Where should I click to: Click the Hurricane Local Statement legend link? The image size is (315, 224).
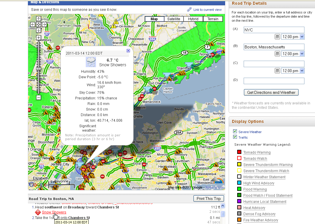pyautogui.click(x=265, y=201)
